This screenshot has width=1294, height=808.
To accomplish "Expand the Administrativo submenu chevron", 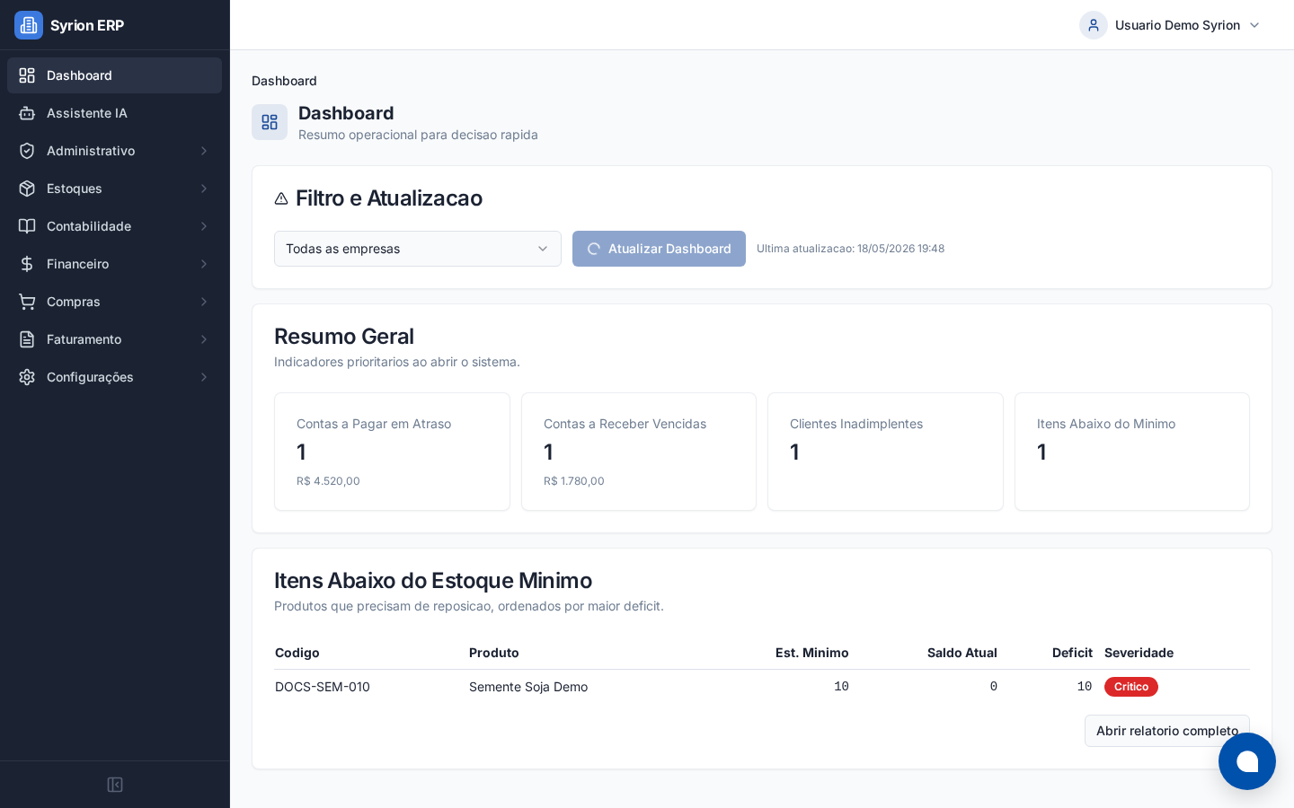I will pos(204,151).
